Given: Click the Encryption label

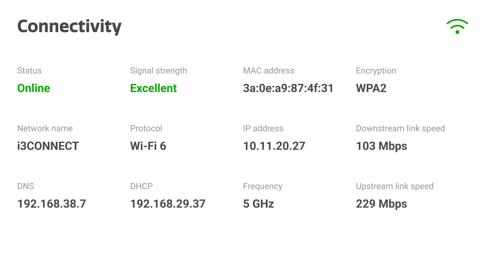Looking at the screenshot, I should point(376,71).
